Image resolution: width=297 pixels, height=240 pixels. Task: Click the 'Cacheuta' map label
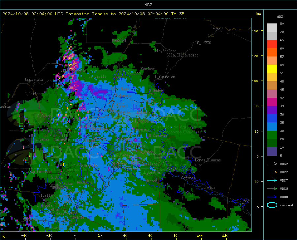click(62, 139)
